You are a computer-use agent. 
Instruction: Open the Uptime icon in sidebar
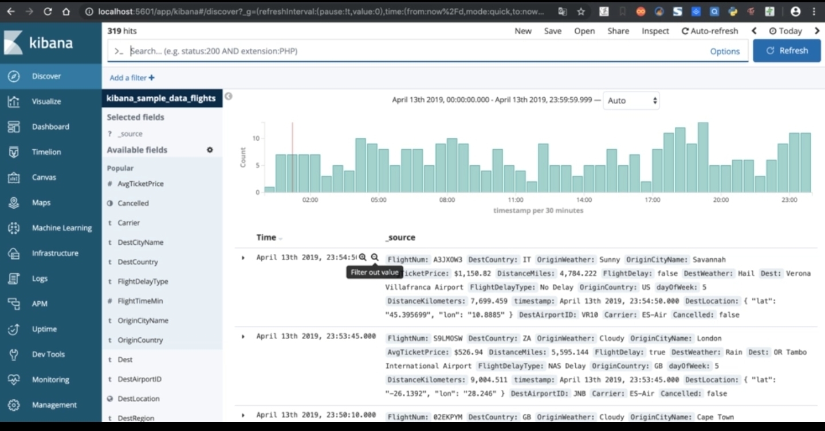(x=14, y=329)
